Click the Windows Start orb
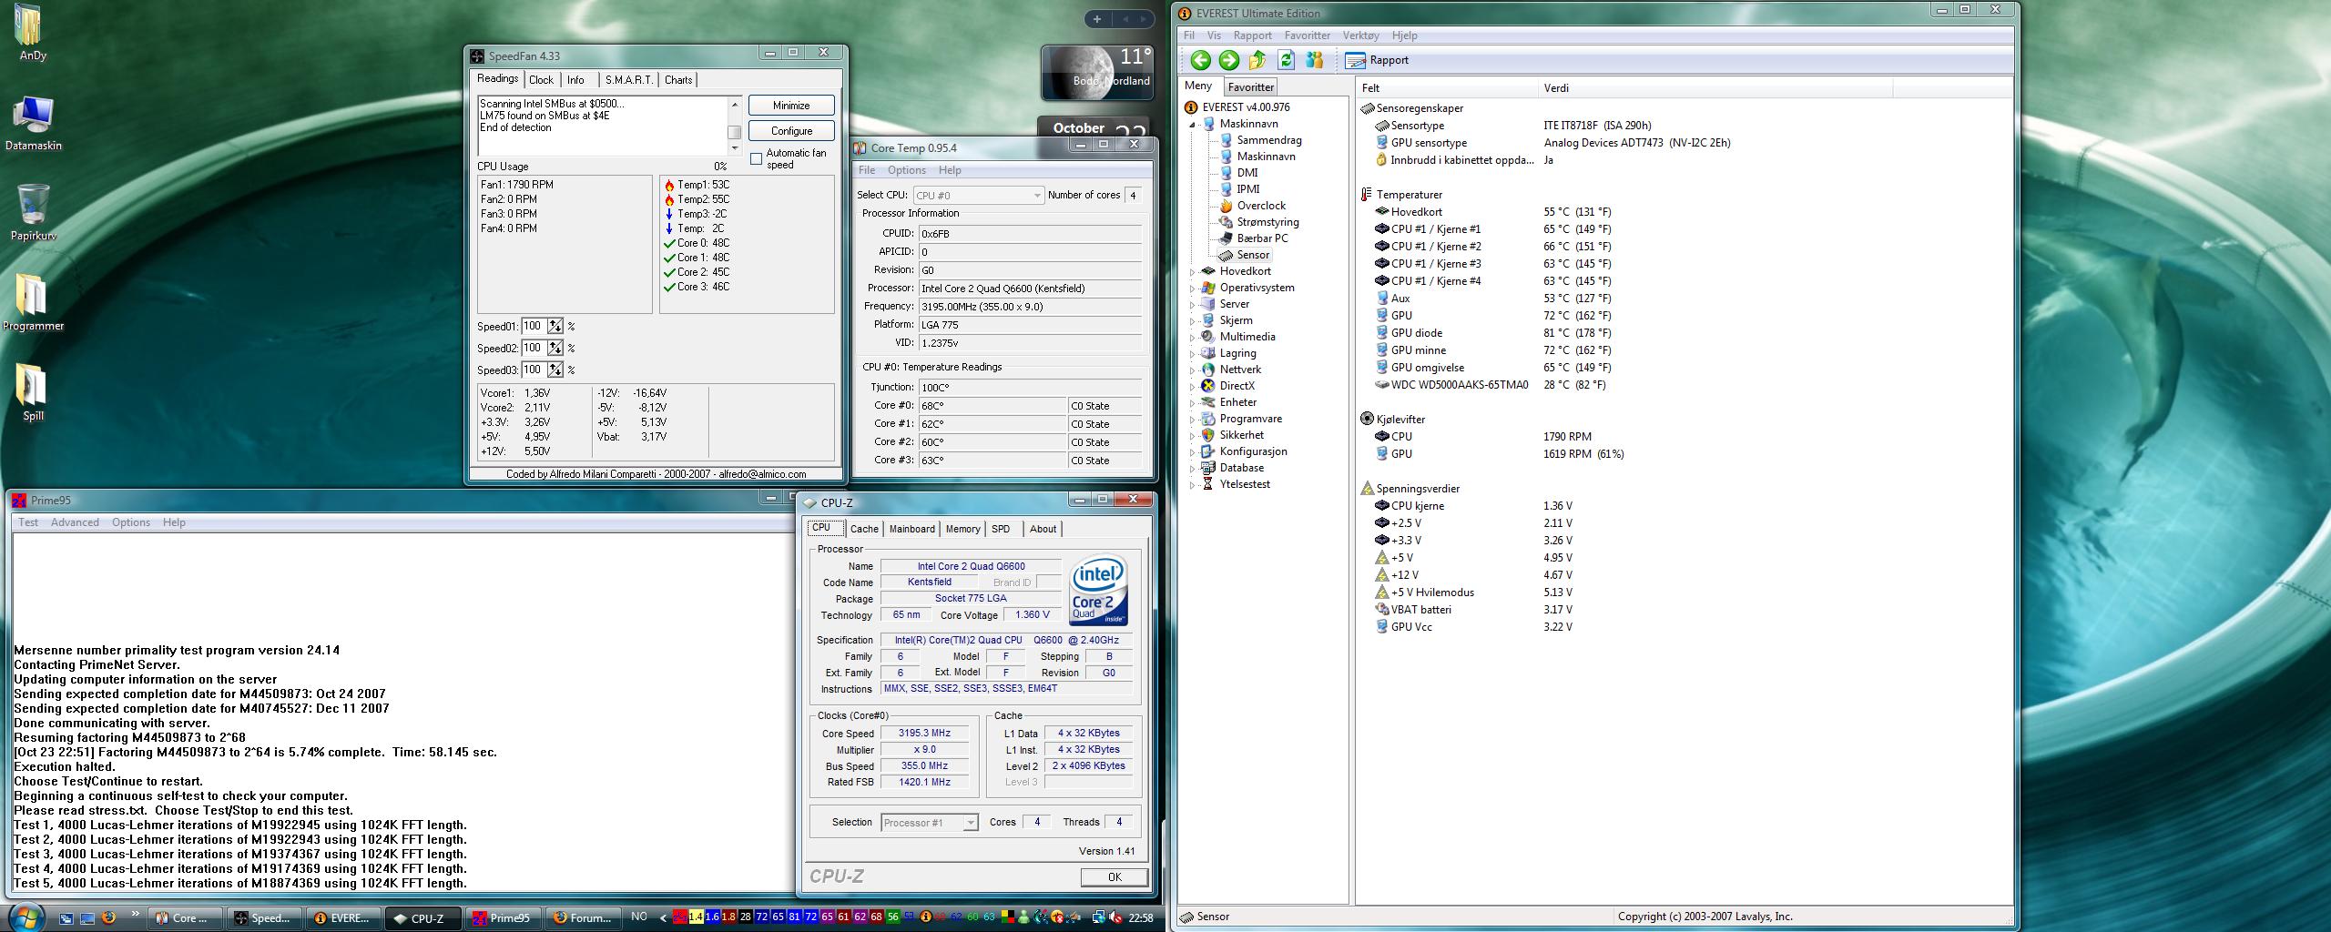 coord(25,917)
